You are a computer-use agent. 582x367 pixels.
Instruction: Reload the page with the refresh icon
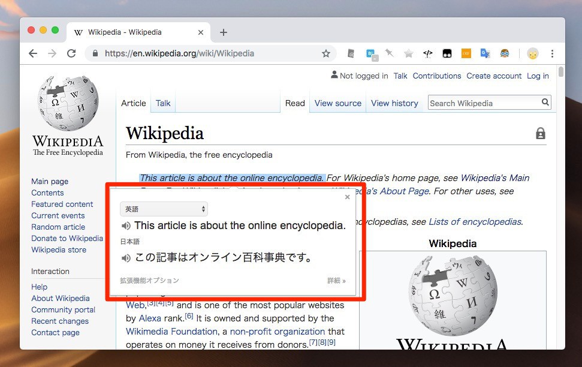[71, 53]
